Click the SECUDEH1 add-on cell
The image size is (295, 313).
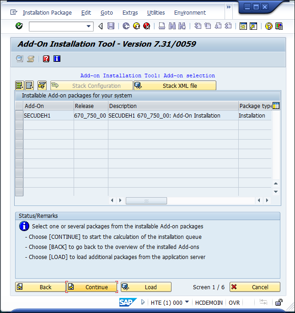tap(48, 116)
